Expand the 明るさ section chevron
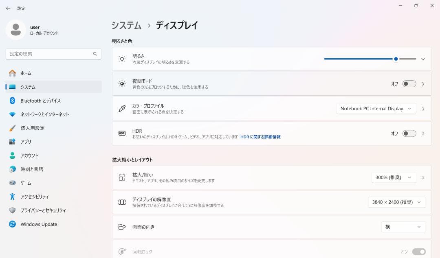The width and height of the screenshot is (440, 258). 423,59
